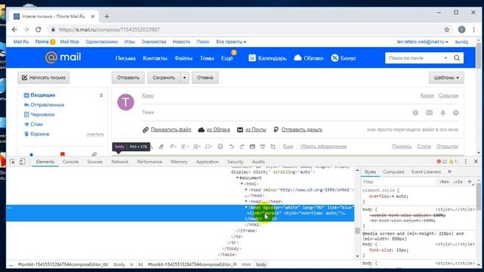Click breadcrumb tbody element
484x272 pixels.
coord(119,264)
